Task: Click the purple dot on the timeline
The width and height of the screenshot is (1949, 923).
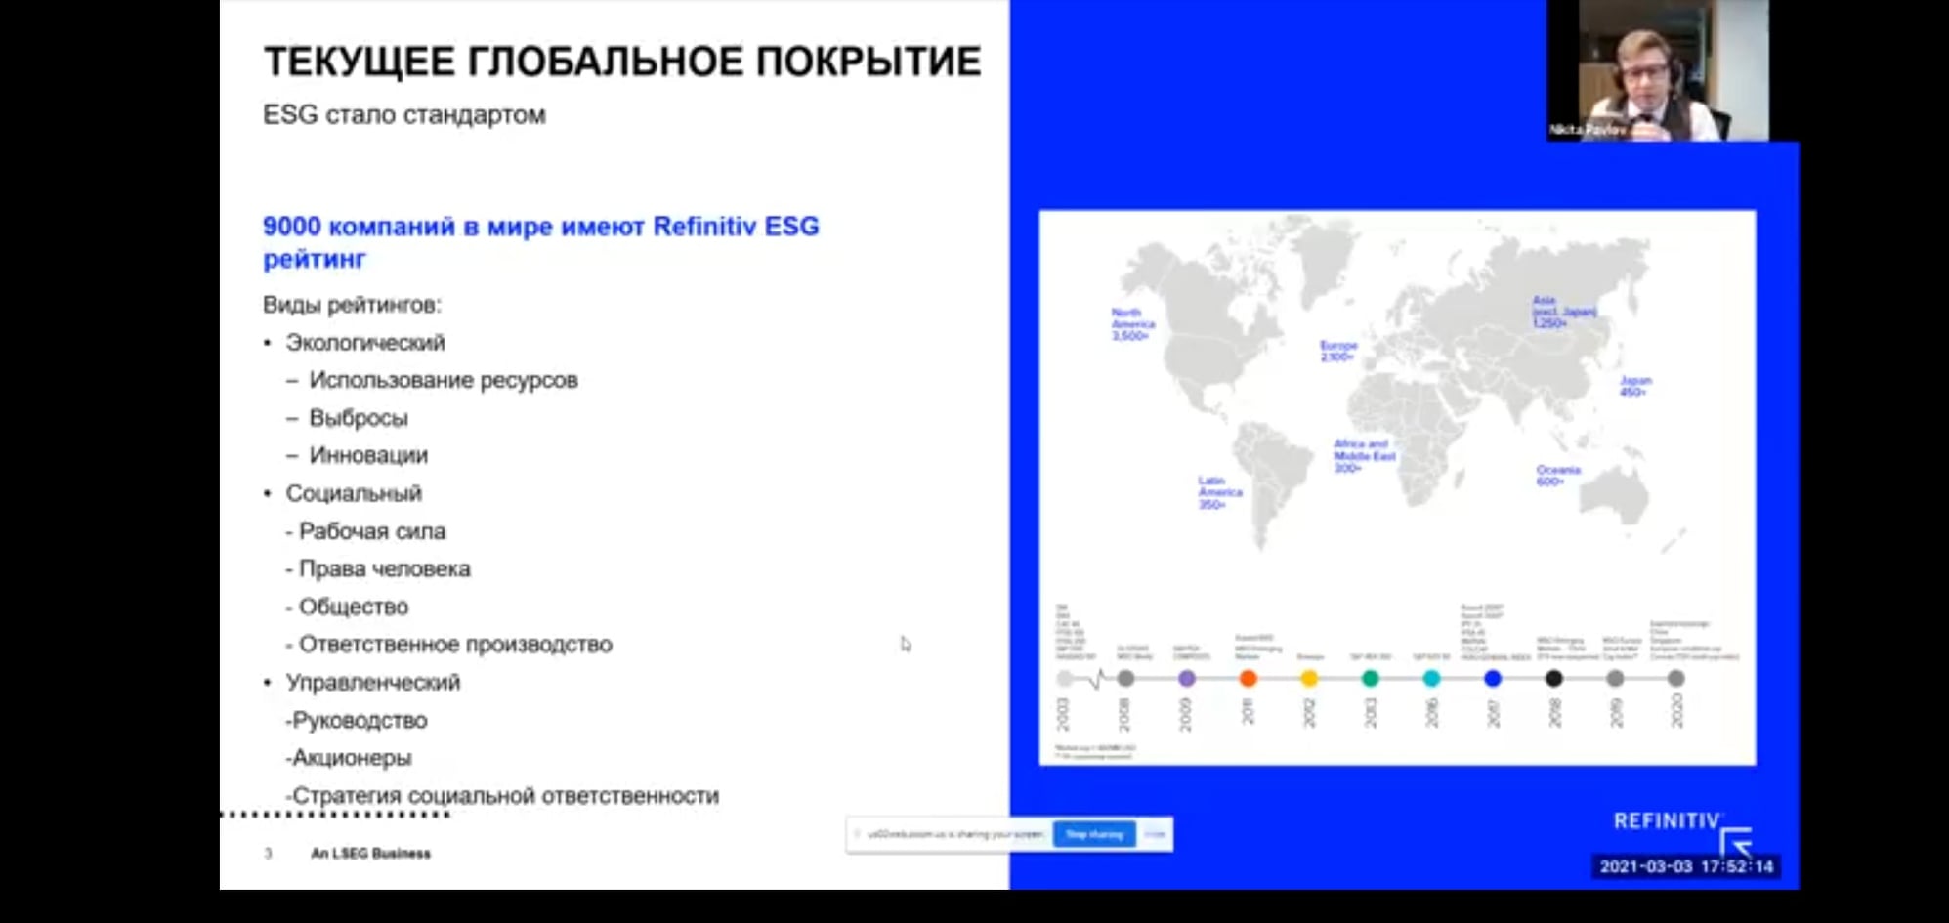Action: (x=1186, y=678)
